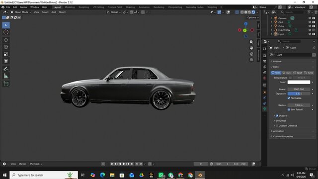Viewport: 318px width, 179px height.
Task: Open the Playback dropdown in timeline
Action: tap(36, 164)
